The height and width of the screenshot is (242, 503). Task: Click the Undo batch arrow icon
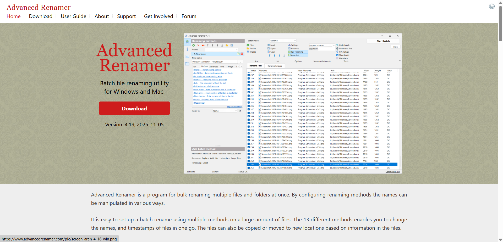tap(337, 45)
